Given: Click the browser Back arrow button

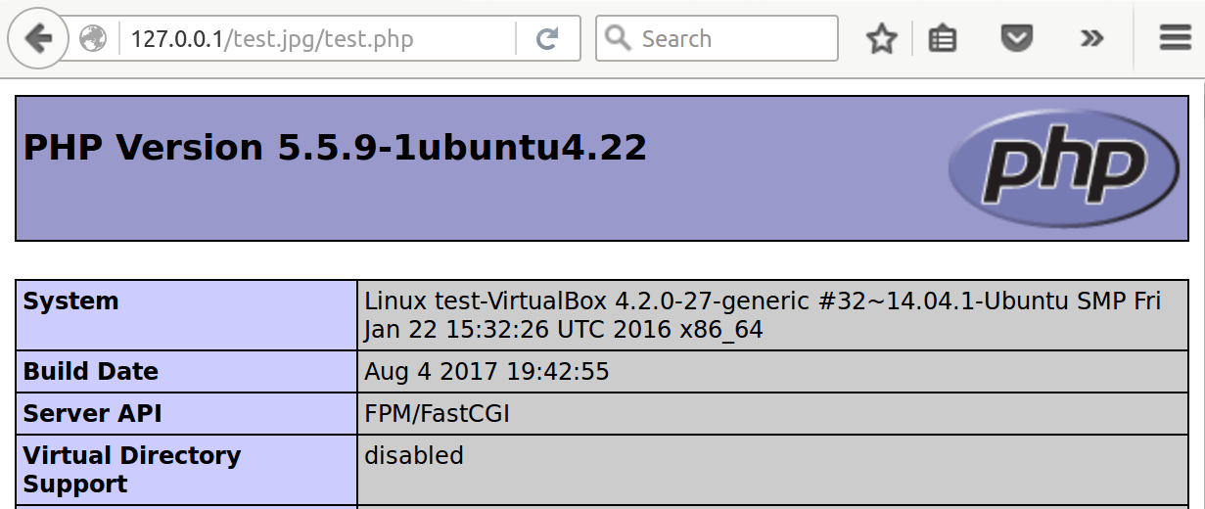Looking at the screenshot, I should coord(38,39).
